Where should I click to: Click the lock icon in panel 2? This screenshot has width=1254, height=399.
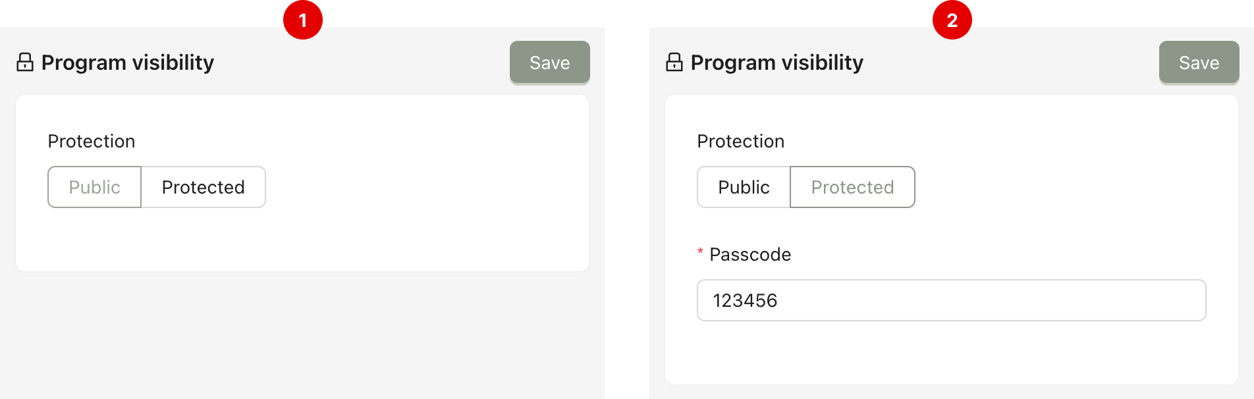pos(674,63)
